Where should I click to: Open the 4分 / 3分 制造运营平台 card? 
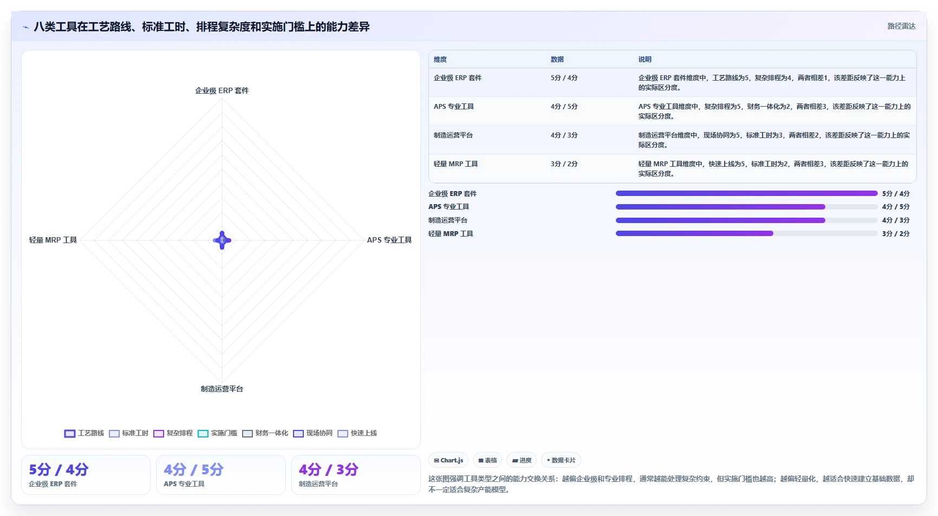pyautogui.click(x=356, y=475)
